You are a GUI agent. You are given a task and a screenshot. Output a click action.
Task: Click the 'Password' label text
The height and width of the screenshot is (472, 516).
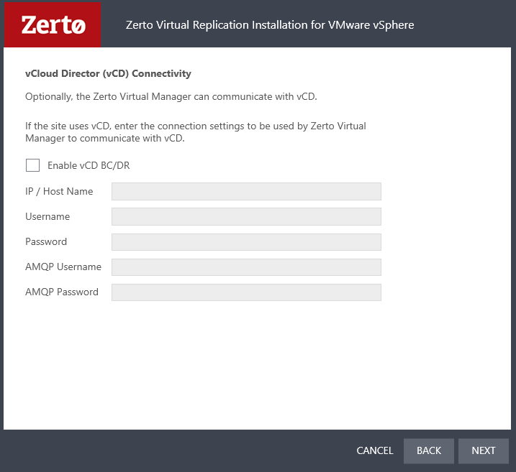(46, 241)
